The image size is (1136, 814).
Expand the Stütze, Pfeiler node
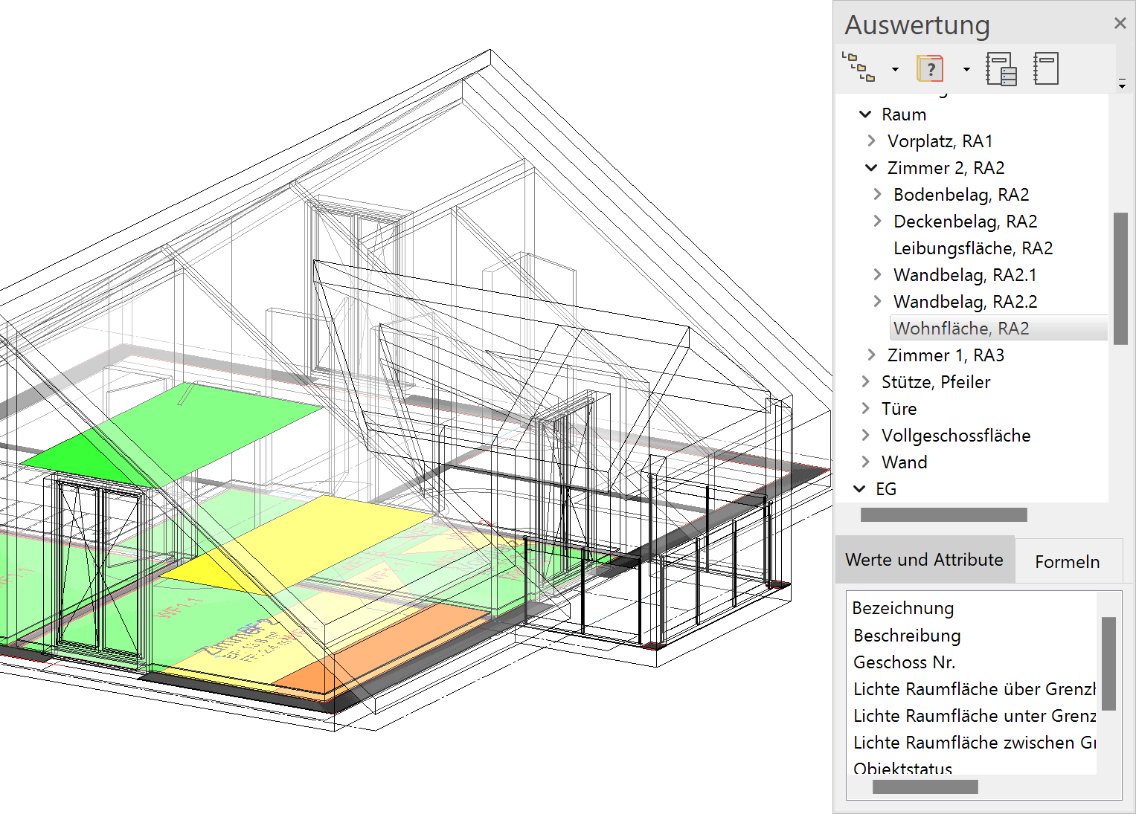coord(865,381)
